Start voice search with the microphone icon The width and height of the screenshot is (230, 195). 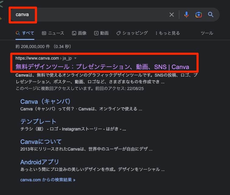point(187,15)
